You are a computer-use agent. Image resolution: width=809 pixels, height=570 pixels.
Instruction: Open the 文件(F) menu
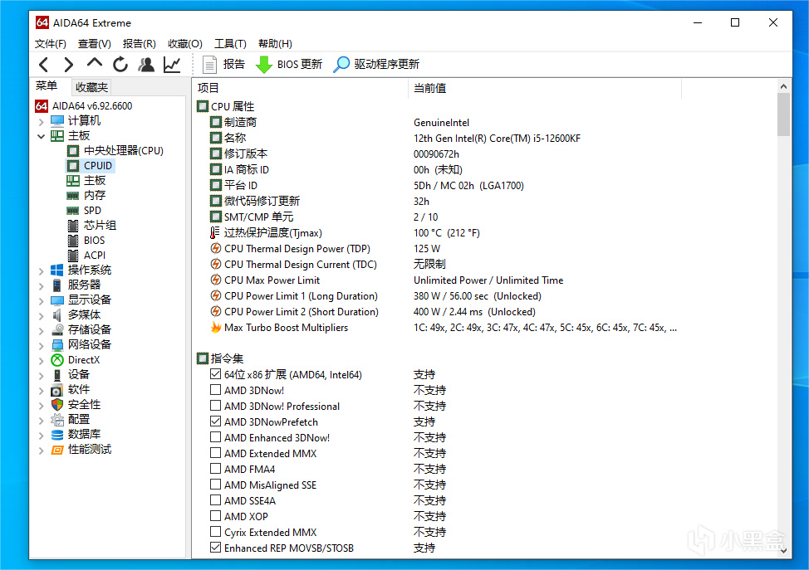[51, 44]
